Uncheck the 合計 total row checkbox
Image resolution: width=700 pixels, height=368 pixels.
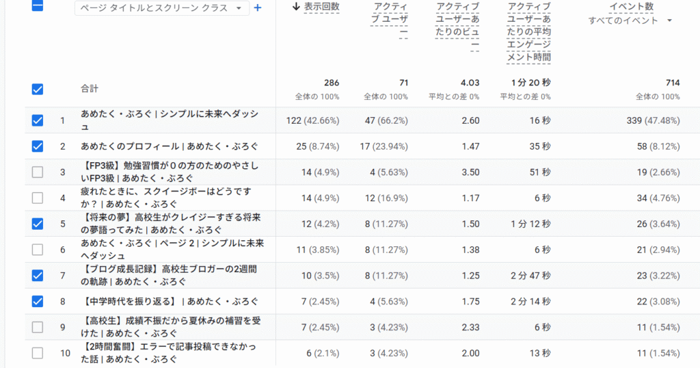tap(38, 89)
